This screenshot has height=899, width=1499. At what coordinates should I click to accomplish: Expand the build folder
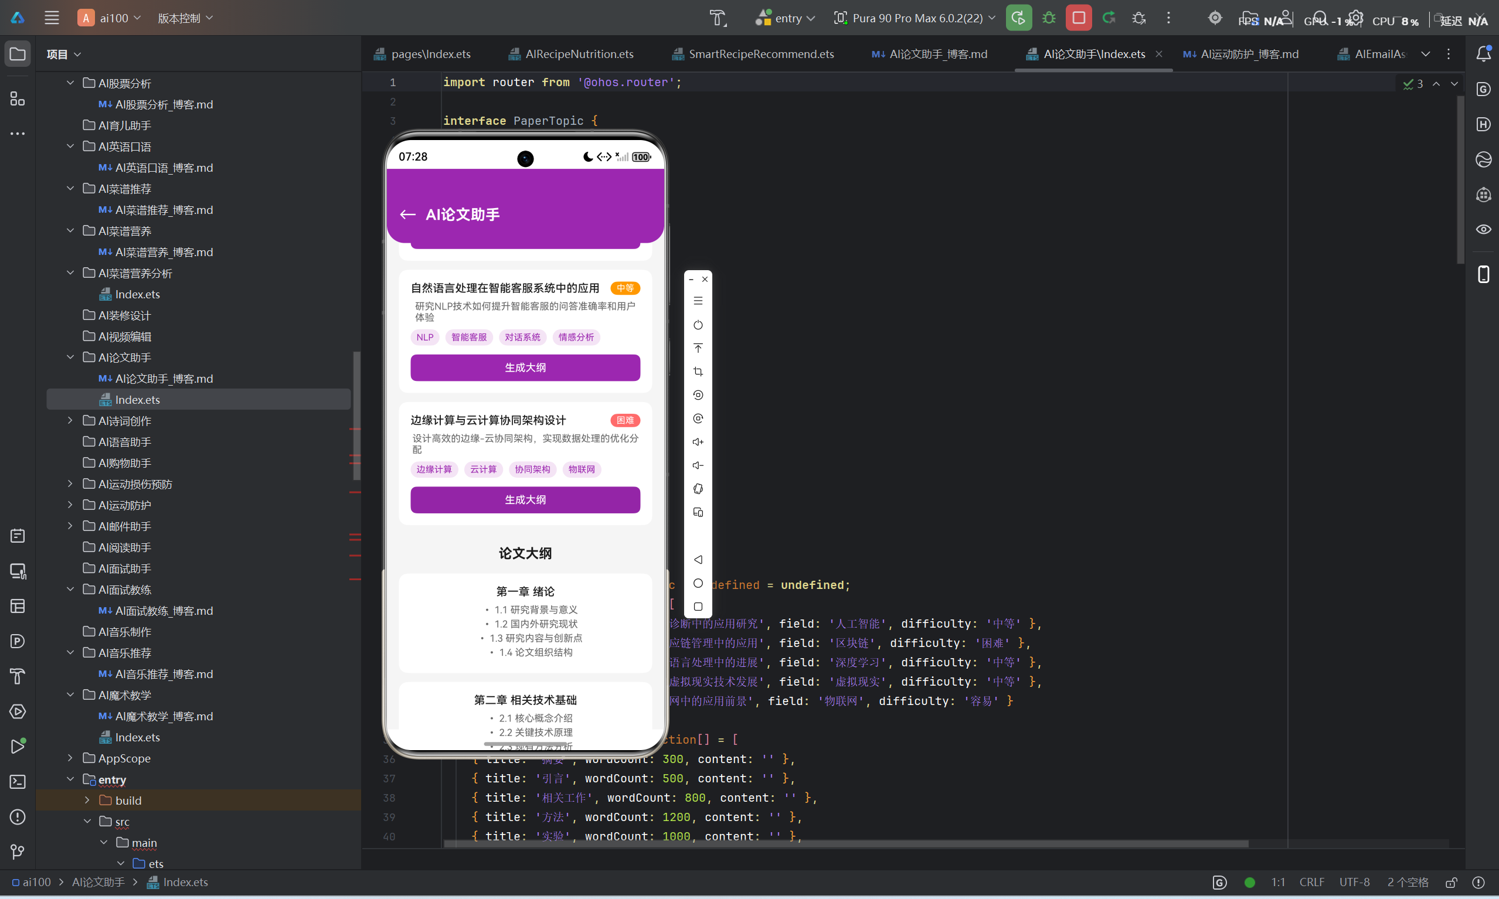[87, 801]
